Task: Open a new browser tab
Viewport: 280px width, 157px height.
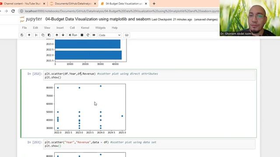Action: 154,3
